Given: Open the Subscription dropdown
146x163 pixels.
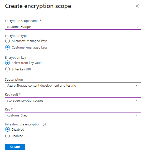Looking at the screenshot, I should point(73,85).
